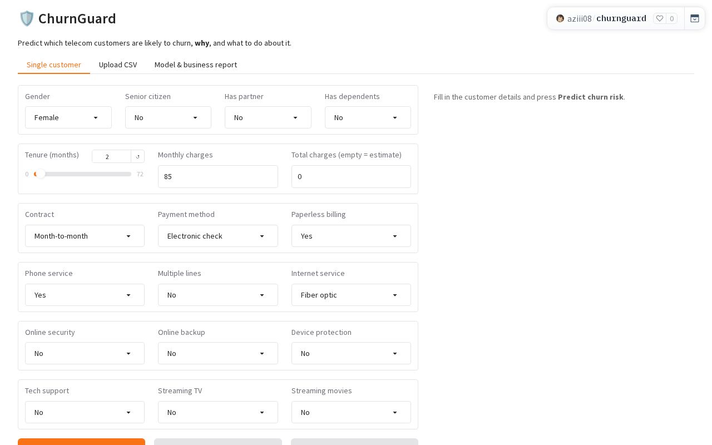Click the Tenure months slider handle
The height and width of the screenshot is (445, 712).
pyautogui.click(x=41, y=174)
